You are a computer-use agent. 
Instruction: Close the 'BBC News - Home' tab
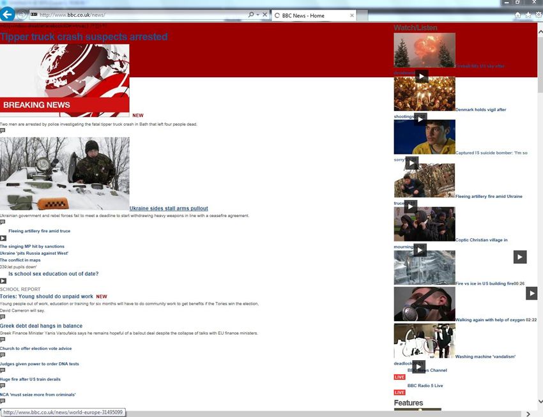(352, 15)
